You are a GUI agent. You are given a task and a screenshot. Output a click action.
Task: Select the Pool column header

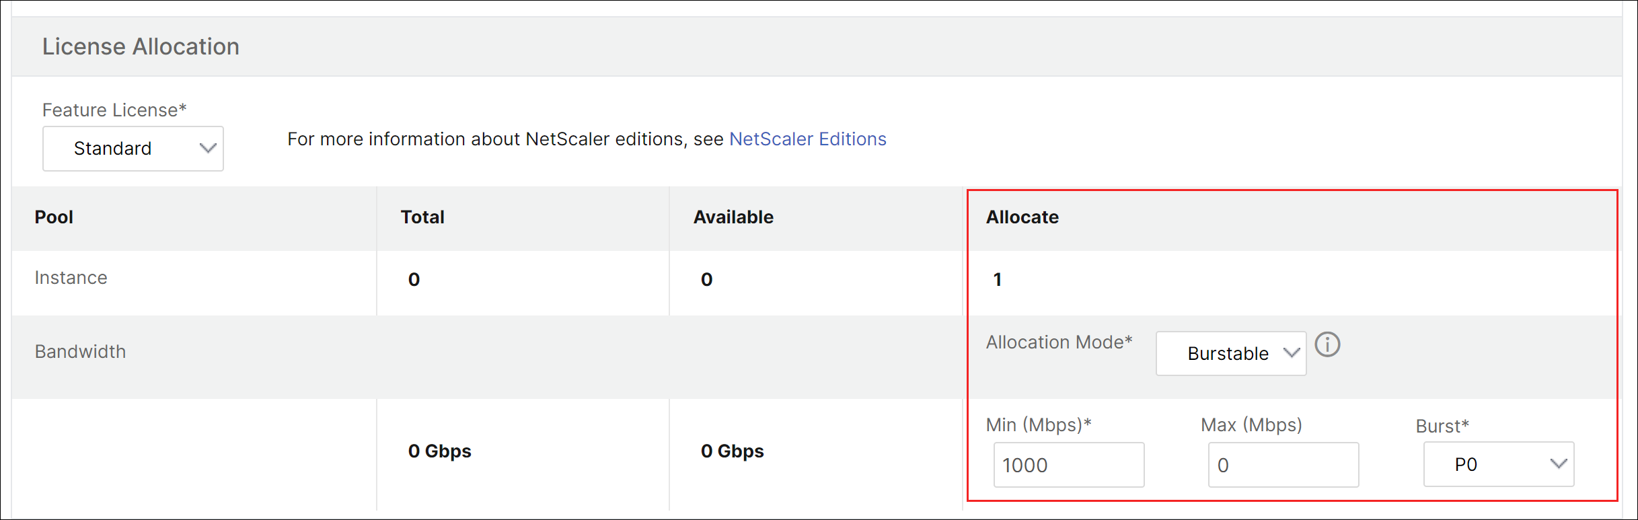click(x=54, y=217)
